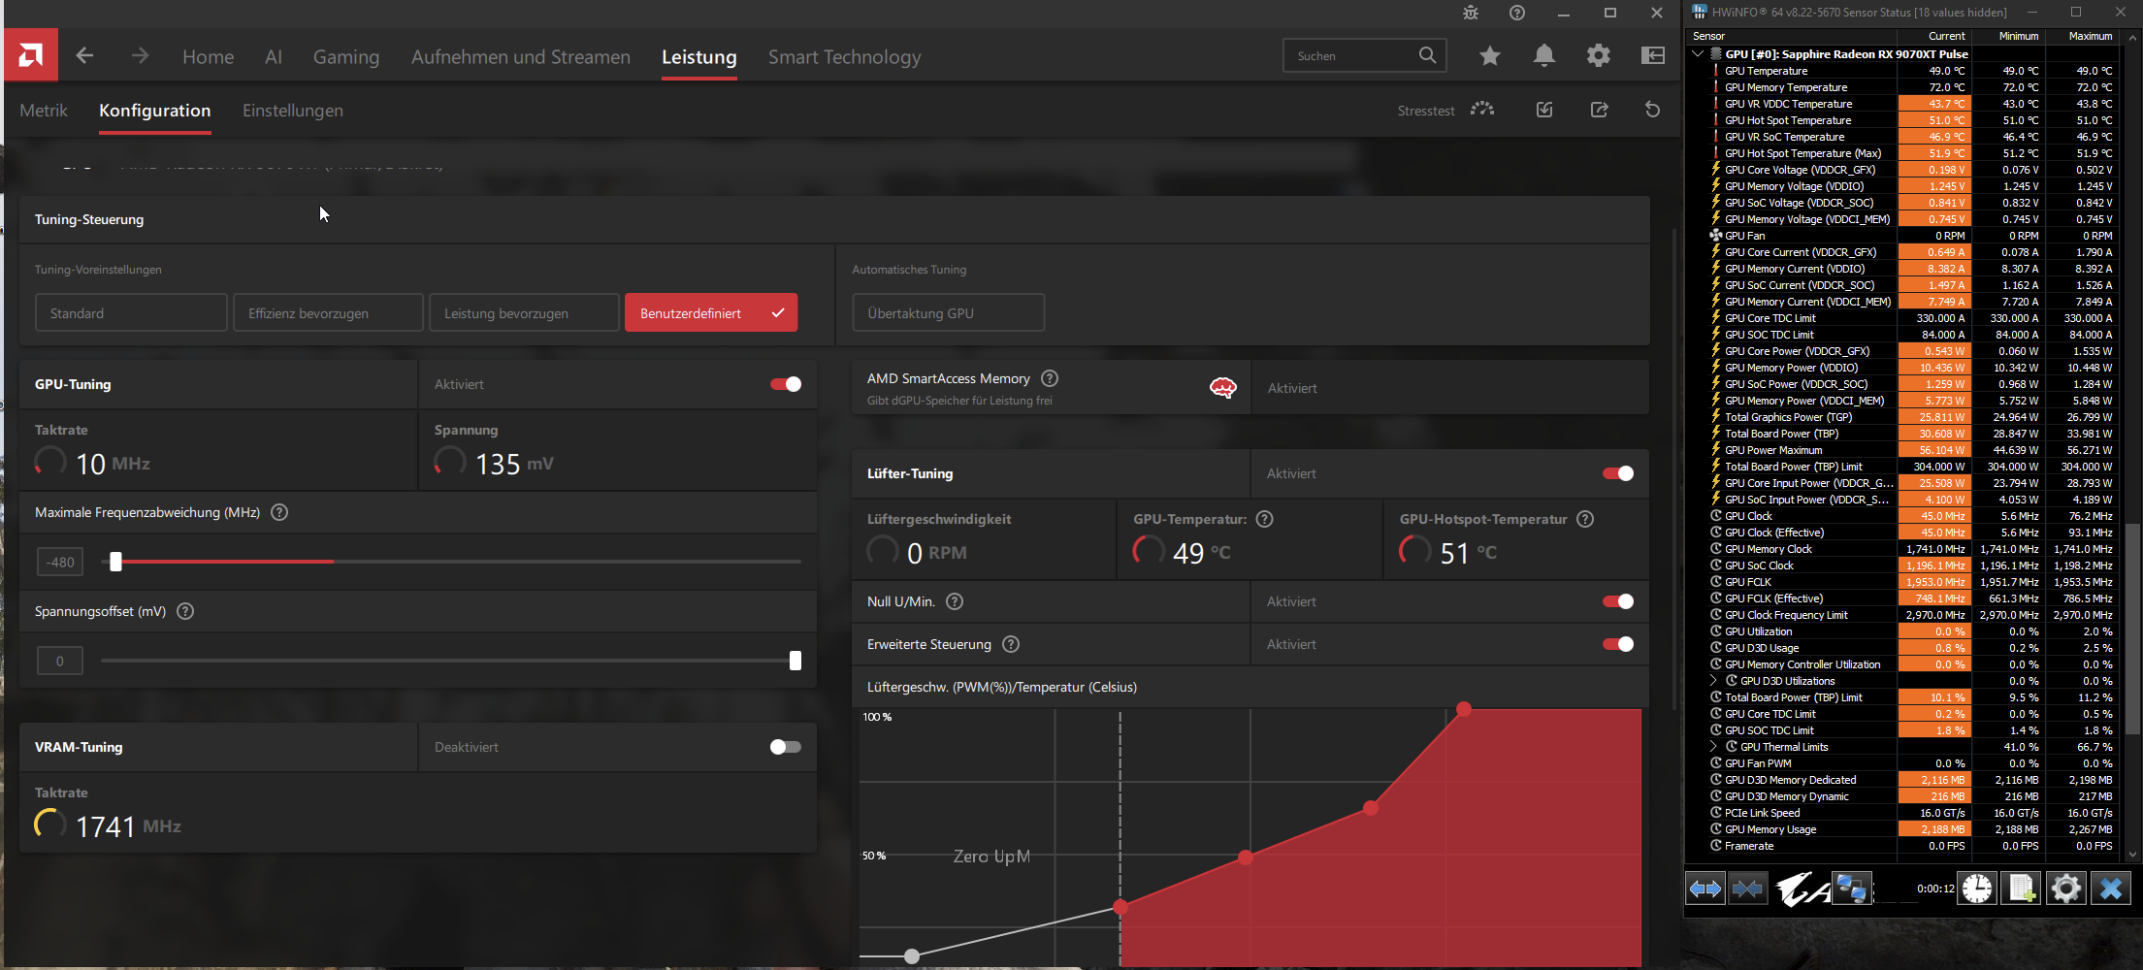Expand GPU D3D Utilizations in HWiNFO
The width and height of the screenshot is (2143, 970).
click(1714, 681)
